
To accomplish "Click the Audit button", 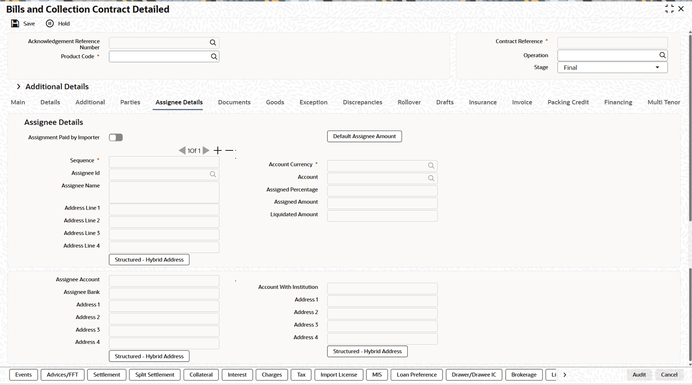I will tap(639, 375).
